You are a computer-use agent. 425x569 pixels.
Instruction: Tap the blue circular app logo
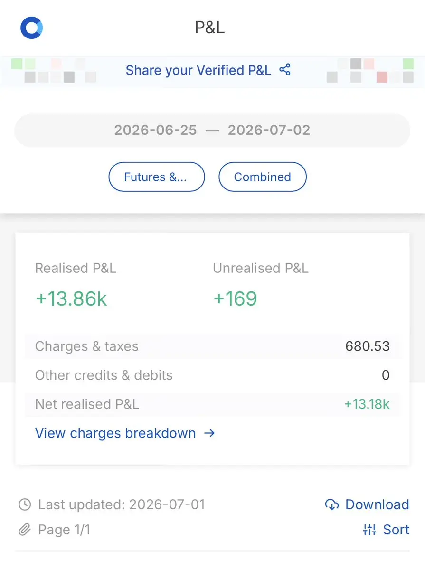tap(32, 28)
